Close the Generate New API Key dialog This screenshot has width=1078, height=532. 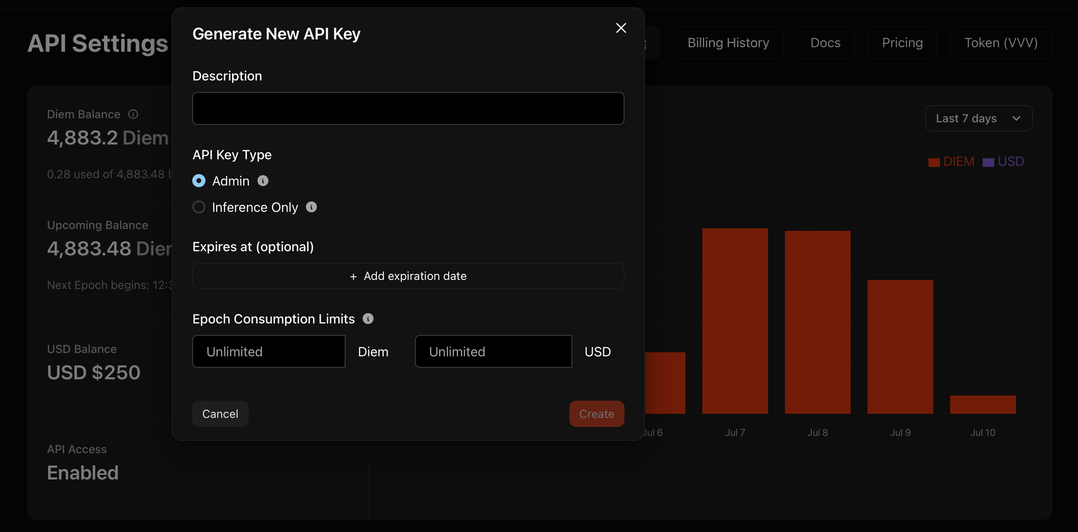[x=621, y=28]
